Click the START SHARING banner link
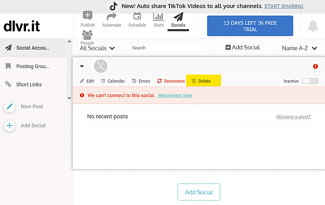325x205 pixels. (284, 6)
